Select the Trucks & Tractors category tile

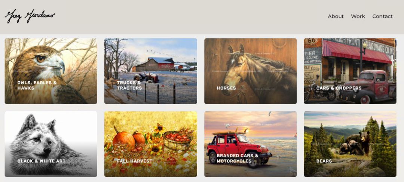point(151,71)
